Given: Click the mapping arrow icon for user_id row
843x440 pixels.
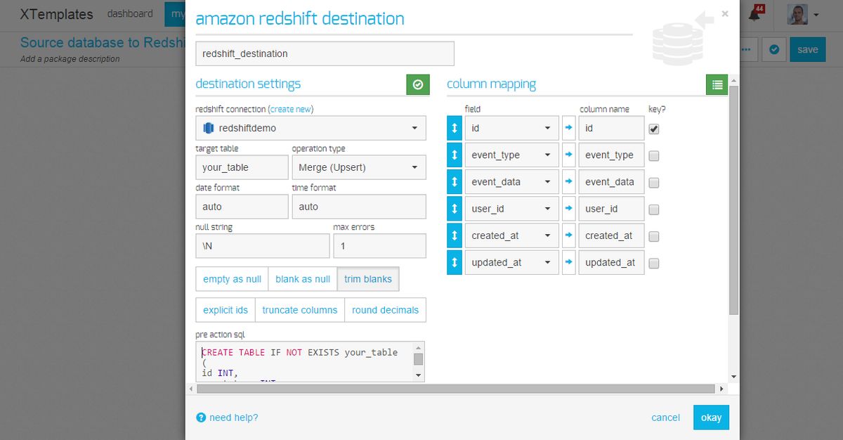Looking at the screenshot, I should (569, 209).
